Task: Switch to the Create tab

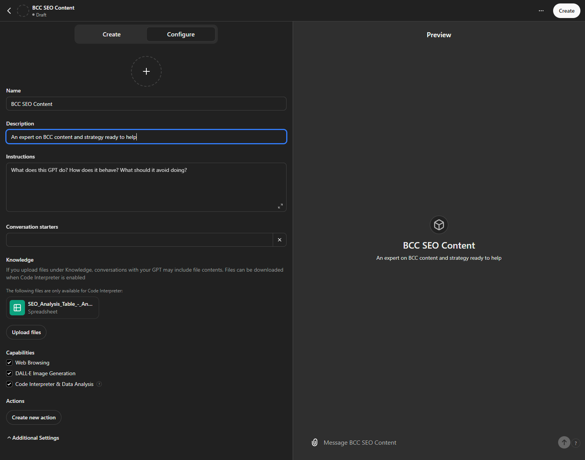Action: coord(112,34)
